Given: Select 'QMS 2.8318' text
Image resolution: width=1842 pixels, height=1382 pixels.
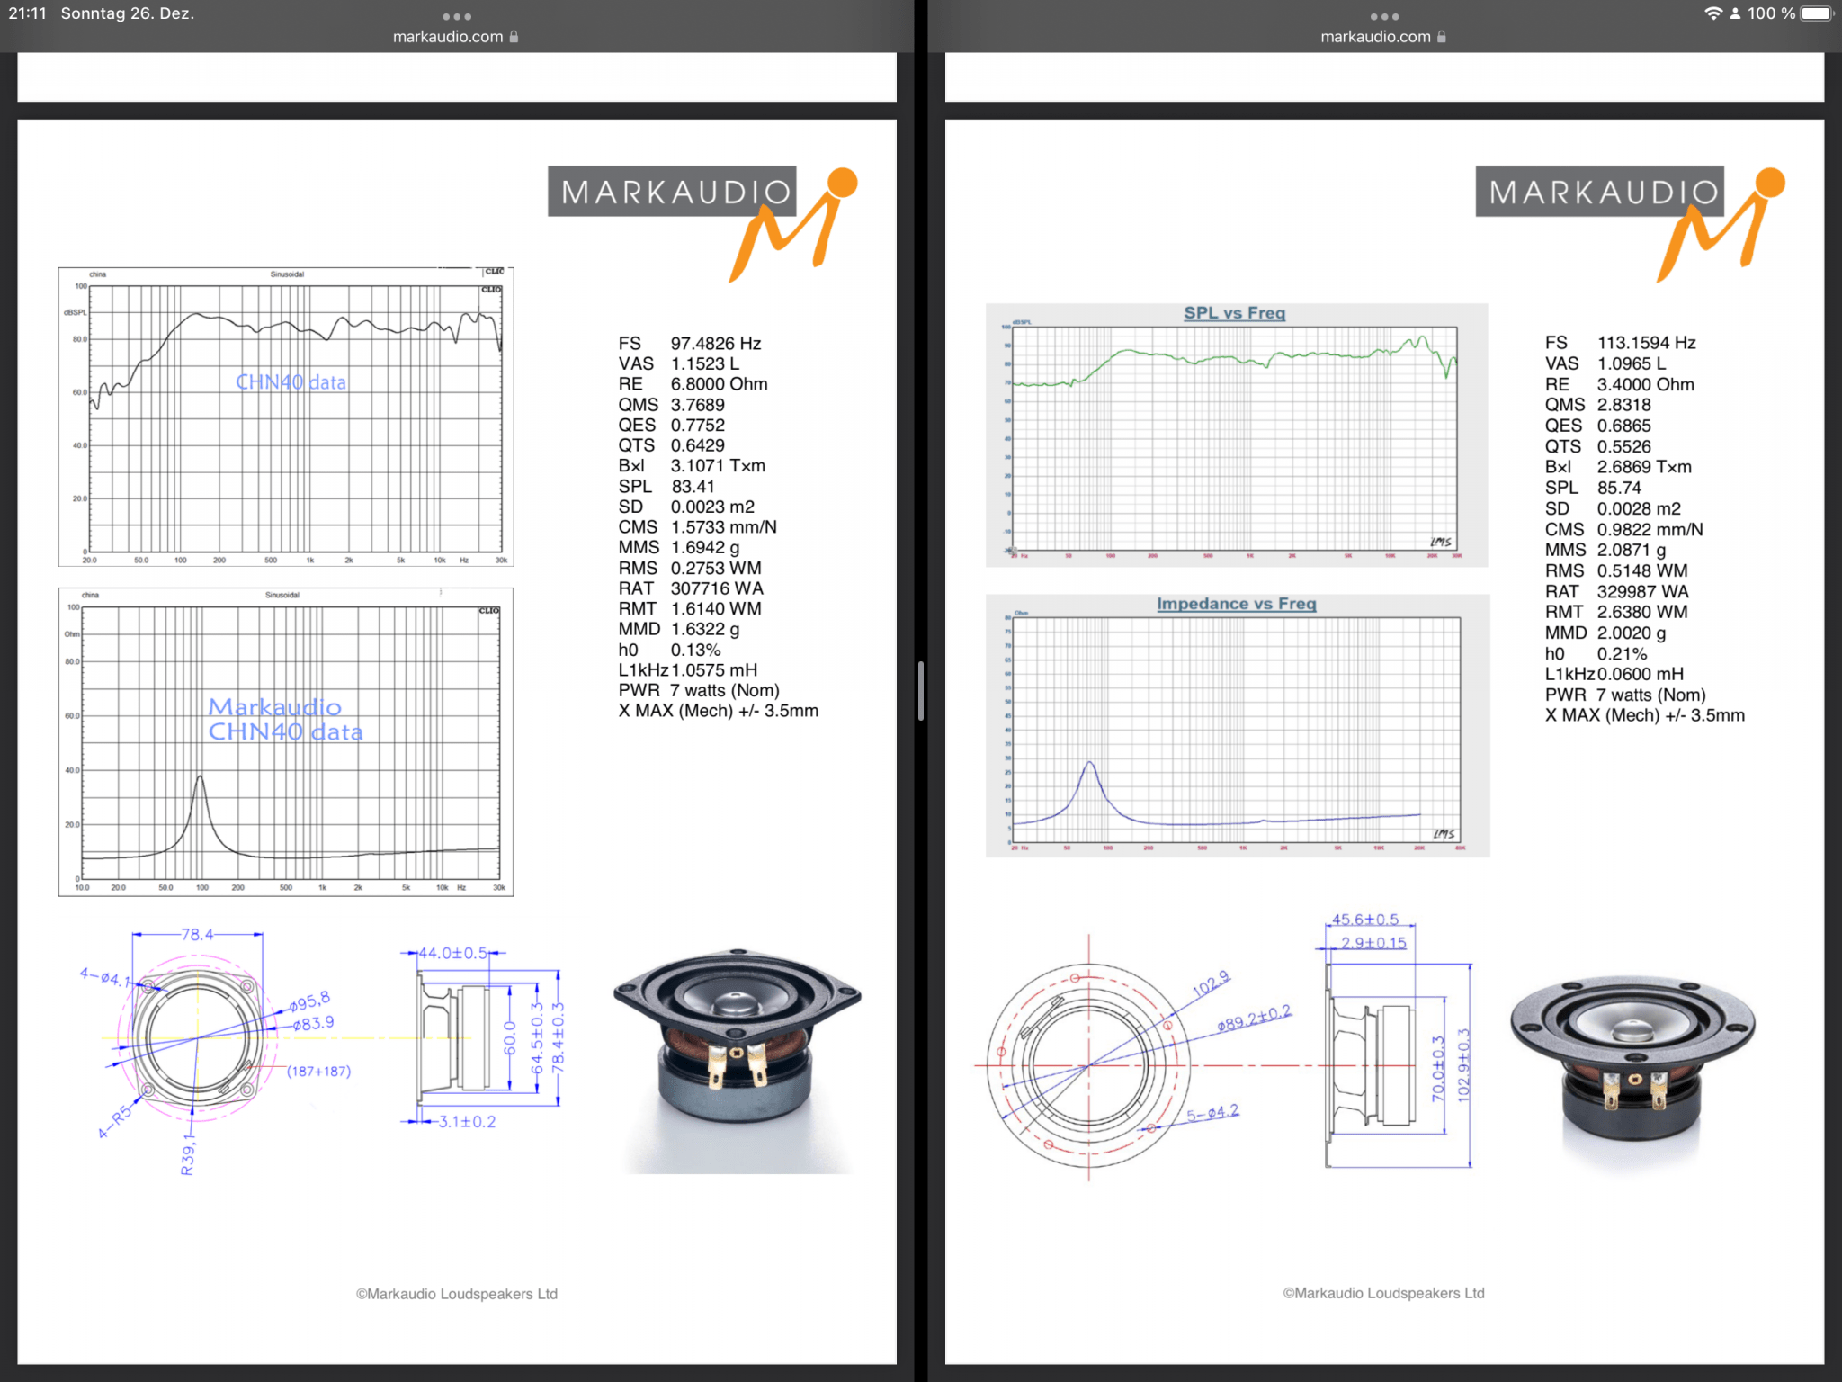Looking at the screenshot, I should (1598, 405).
